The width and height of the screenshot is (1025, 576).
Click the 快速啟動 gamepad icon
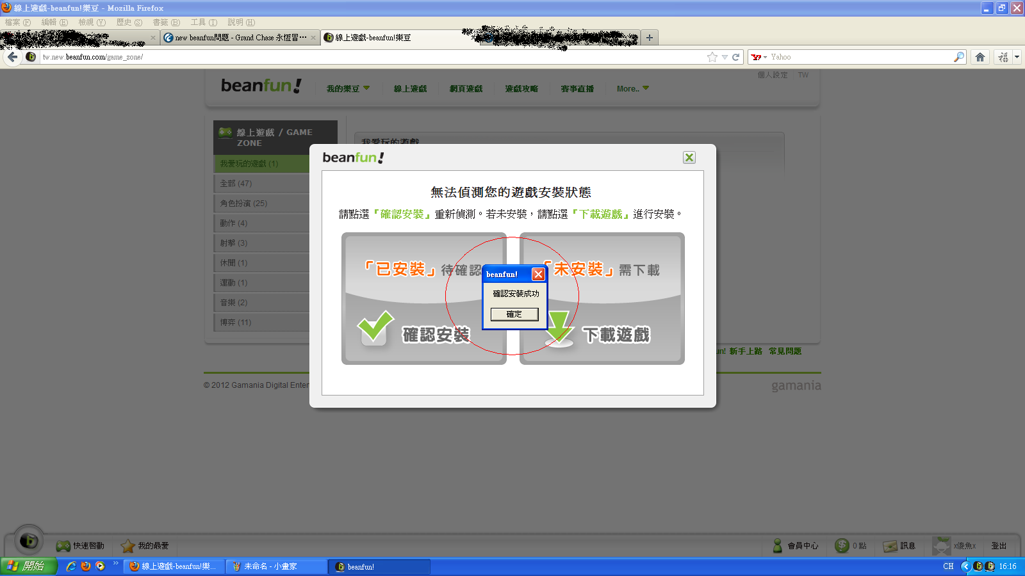(x=63, y=546)
